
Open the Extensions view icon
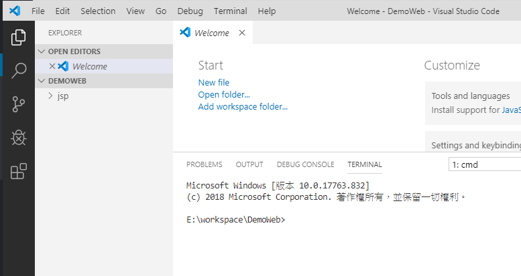tap(18, 171)
